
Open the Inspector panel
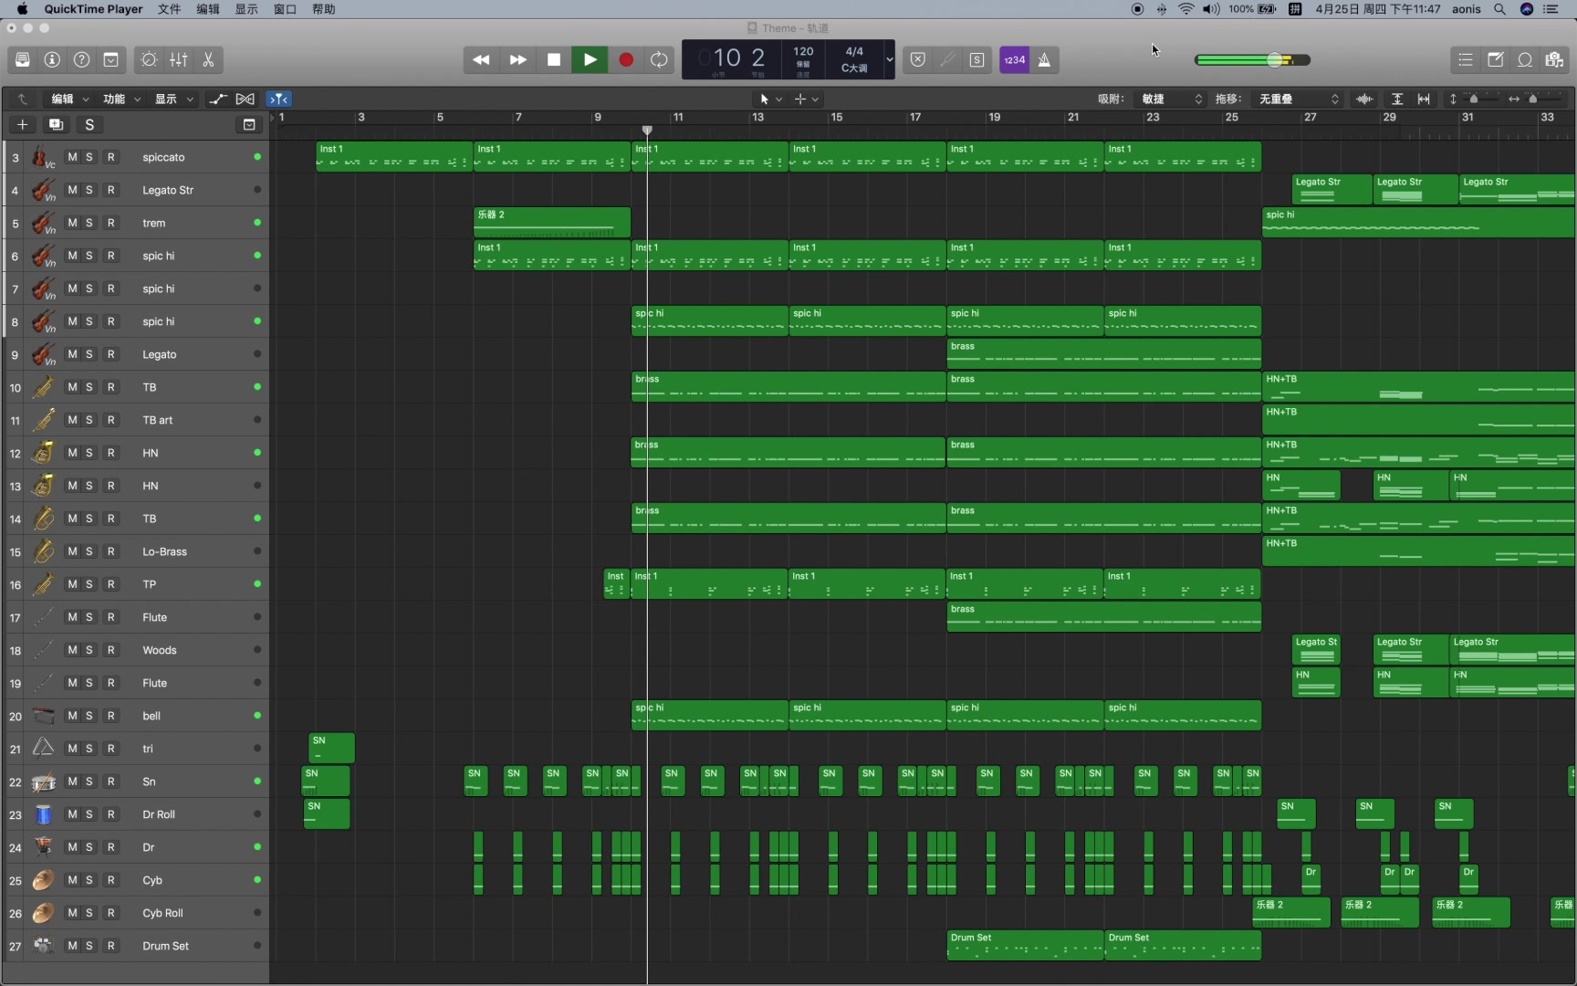tap(52, 59)
